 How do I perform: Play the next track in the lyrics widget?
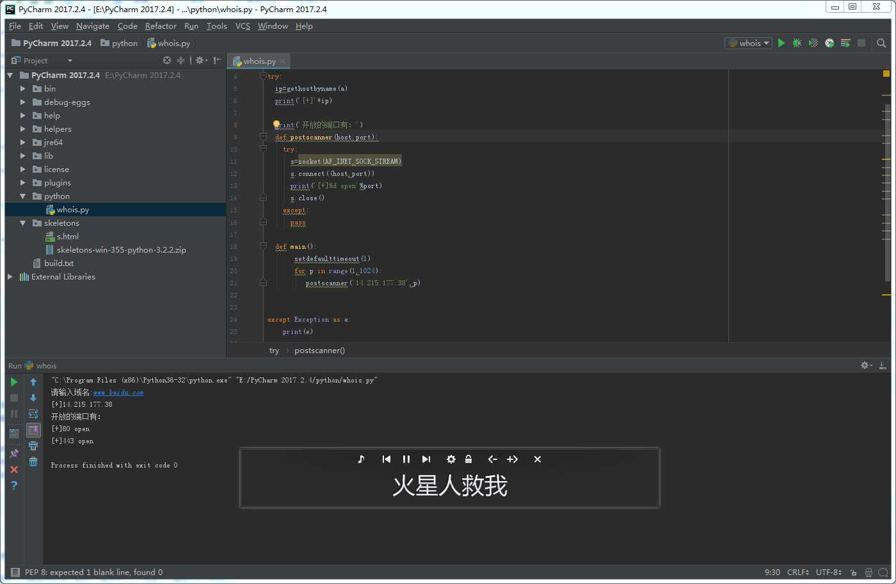[x=426, y=459]
